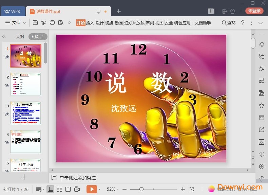Click the presentation monitor icon on document tab
This screenshot has width=268, height=195.
tap(98, 12)
